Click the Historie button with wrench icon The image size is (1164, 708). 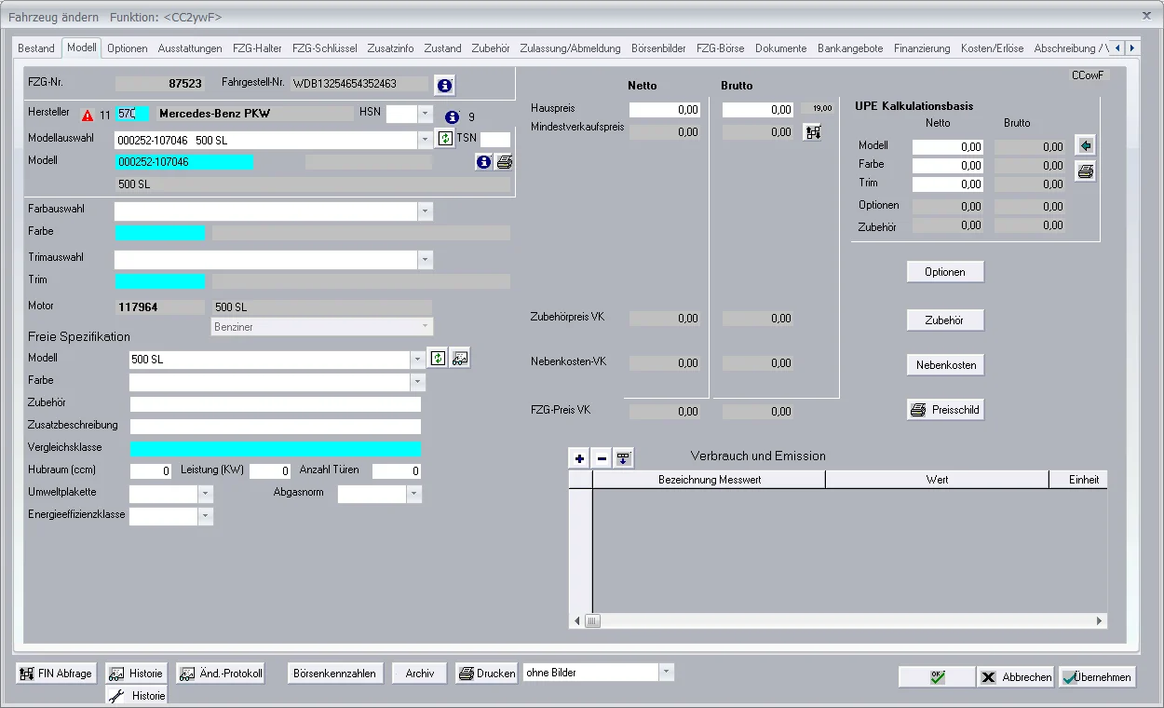[136, 696]
